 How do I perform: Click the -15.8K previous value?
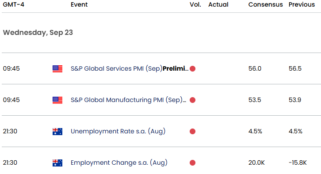(x=298, y=163)
